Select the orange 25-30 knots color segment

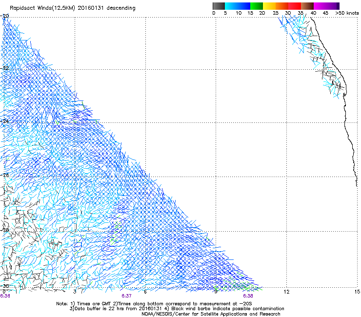click(282, 6)
